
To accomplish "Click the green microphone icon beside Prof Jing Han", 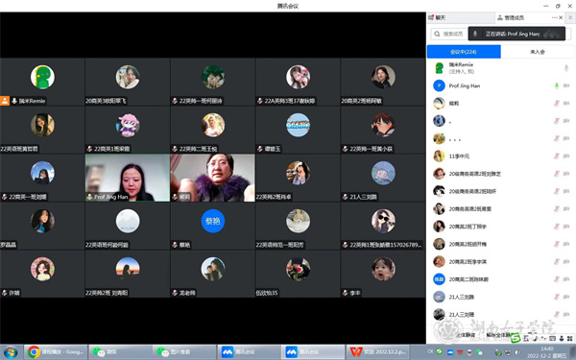I will coord(557,85).
